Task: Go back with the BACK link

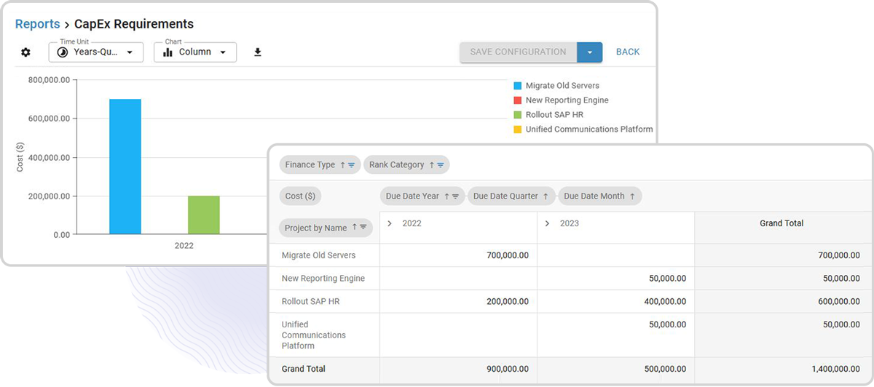Action: pyautogui.click(x=628, y=52)
